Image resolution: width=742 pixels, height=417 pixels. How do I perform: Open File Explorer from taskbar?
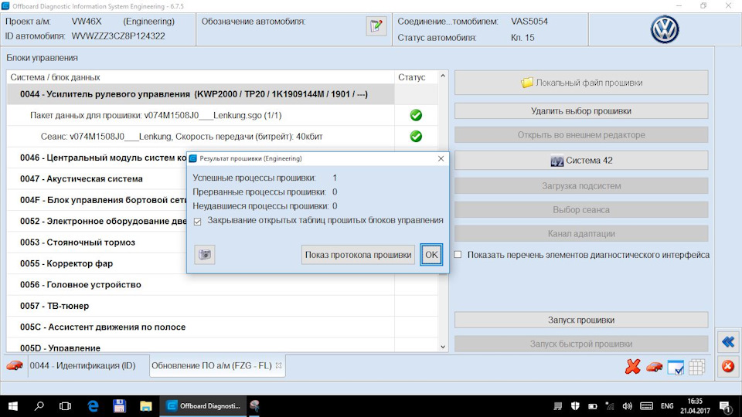coord(146,406)
